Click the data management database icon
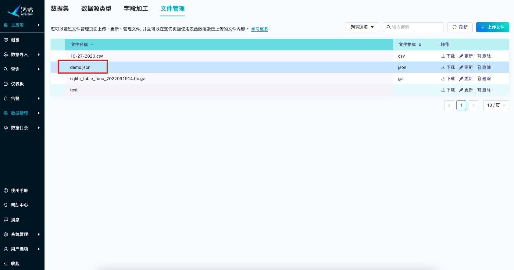The height and width of the screenshot is (270, 514). pos(6,113)
